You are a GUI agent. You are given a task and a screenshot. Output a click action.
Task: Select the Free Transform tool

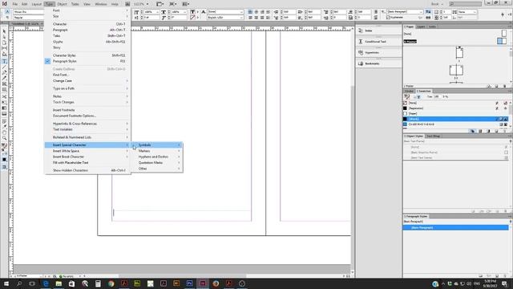tap(4, 102)
